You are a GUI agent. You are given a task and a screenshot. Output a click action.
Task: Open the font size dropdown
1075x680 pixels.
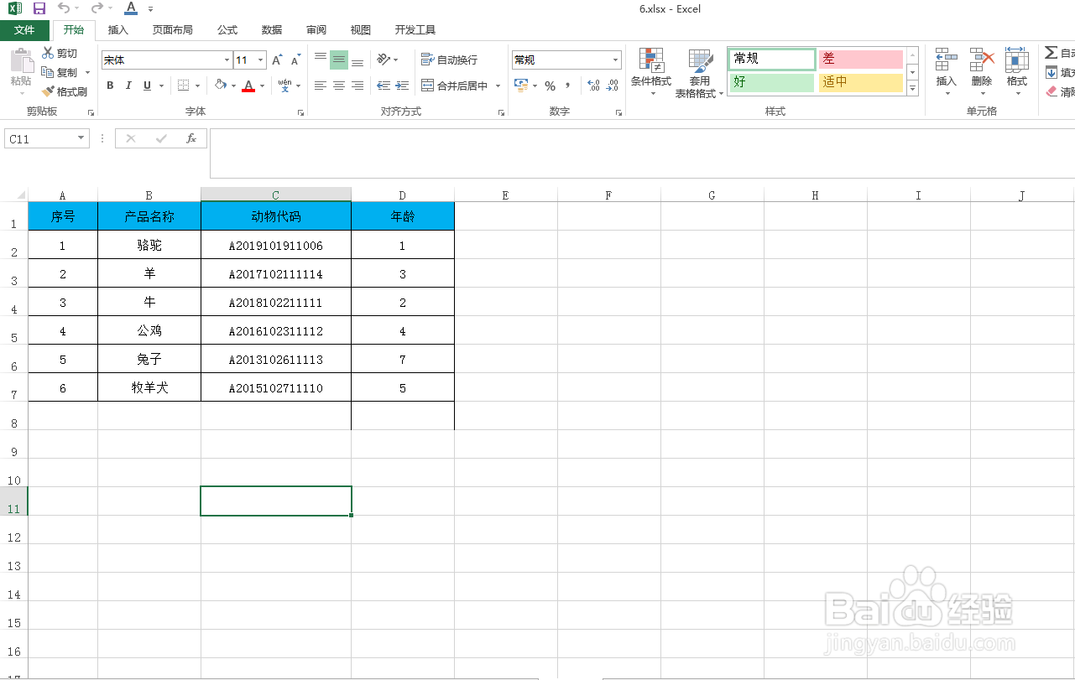pos(261,60)
